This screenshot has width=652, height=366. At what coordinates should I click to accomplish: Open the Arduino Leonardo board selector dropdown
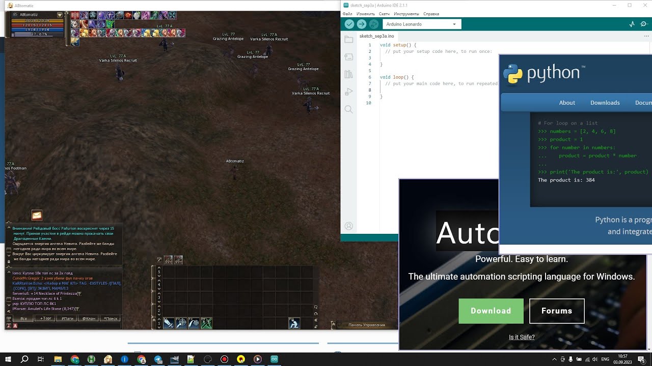422,24
